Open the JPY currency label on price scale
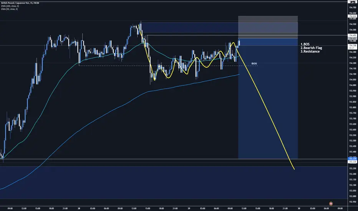The height and width of the screenshot is (211, 358). pos(353,2)
